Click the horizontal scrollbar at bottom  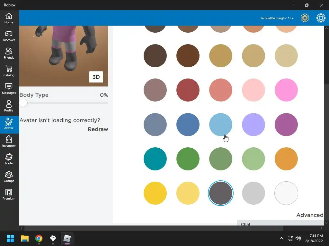click(x=154, y=228)
